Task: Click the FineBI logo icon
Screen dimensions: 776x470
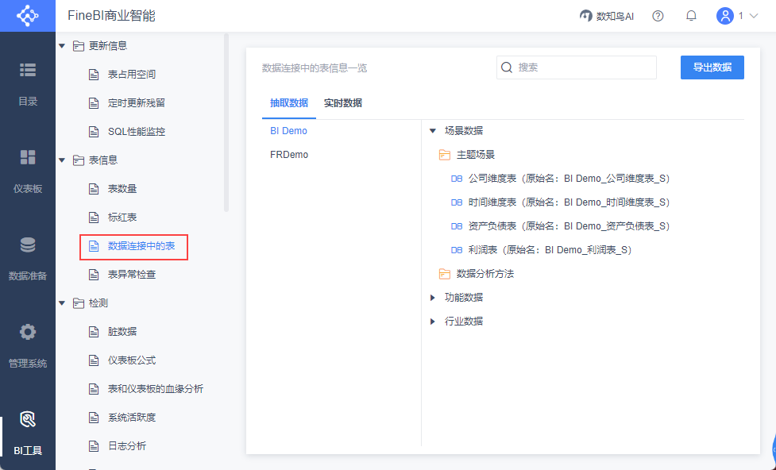Action: (27, 16)
